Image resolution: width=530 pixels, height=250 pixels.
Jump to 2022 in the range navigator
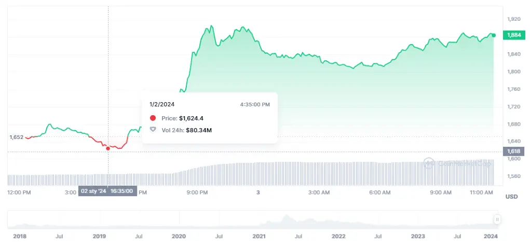[338, 237]
